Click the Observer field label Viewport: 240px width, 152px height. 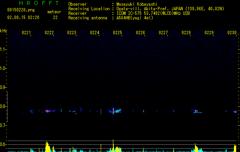pyautogui.click(x=77, y=4)
